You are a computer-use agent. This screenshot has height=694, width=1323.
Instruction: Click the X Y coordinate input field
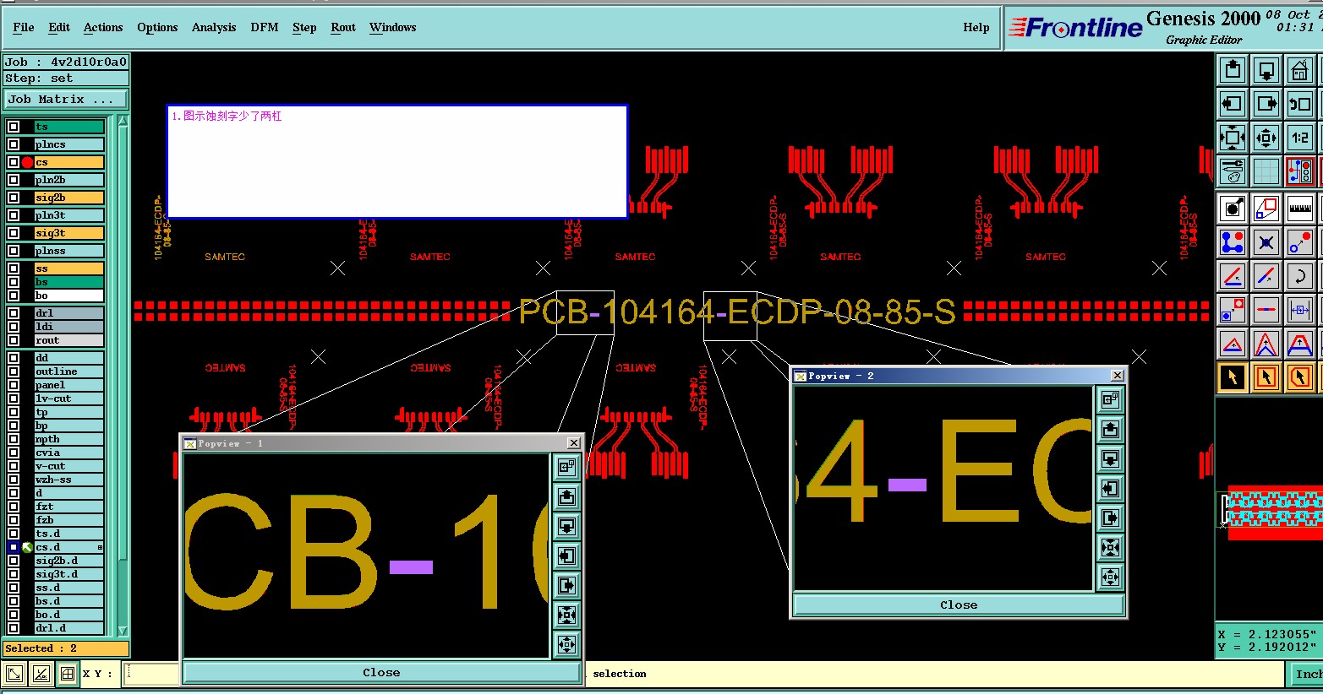point(150,674)
